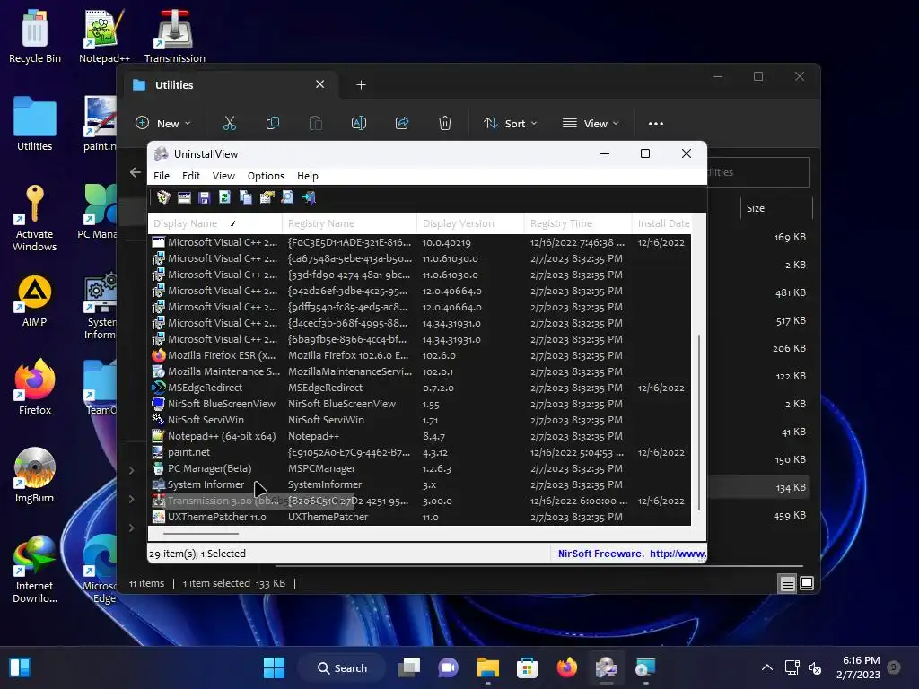Sort by Registry Time column header
Viewport: 919px width, 689px height.
click(578, 223)
